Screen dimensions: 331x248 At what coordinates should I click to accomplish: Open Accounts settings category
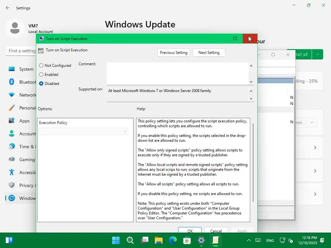pyautogui.click(x=21, y=134)
